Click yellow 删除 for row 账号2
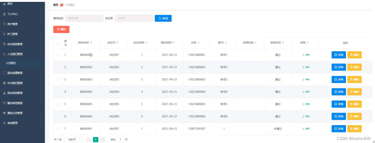 pos(354,67)
